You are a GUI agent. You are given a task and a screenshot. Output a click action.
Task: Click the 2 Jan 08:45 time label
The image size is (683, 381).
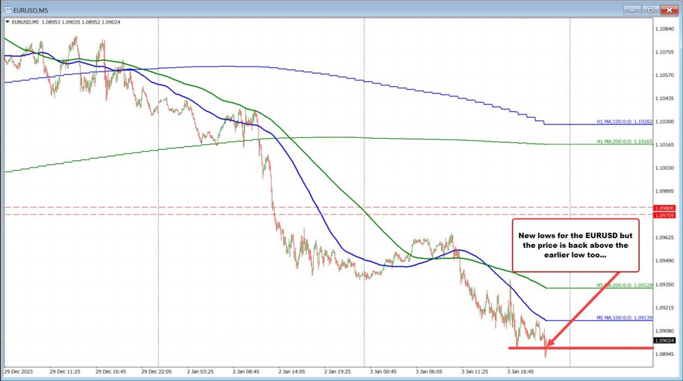point(246,372)
